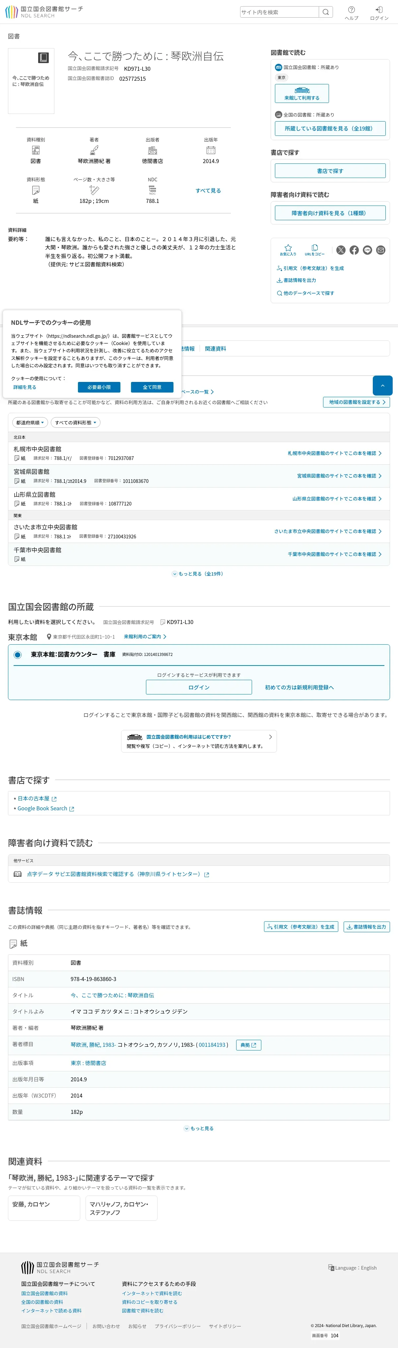Expand もっと見る（全19件）library list
Image resolution: width=398 pixels, height=1348 pixels.
[198, 574]
